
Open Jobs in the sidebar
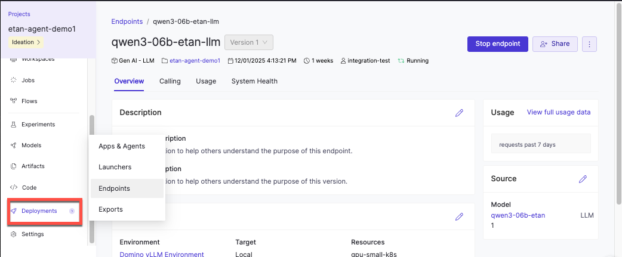28,80
